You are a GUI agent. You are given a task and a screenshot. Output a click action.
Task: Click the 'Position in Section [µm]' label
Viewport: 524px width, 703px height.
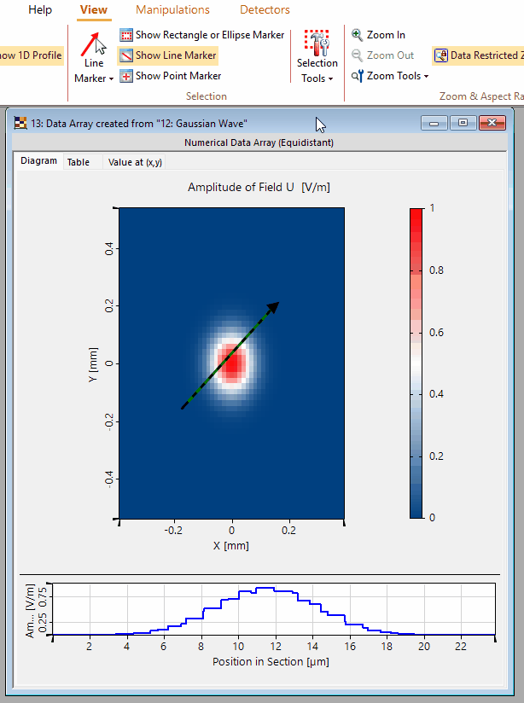(x=271, y=662)
